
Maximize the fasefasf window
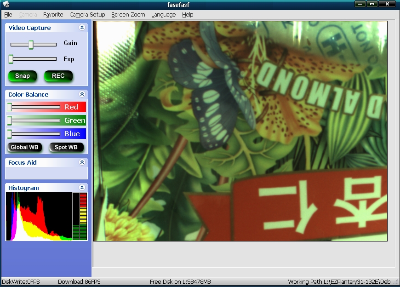point(372,4)
